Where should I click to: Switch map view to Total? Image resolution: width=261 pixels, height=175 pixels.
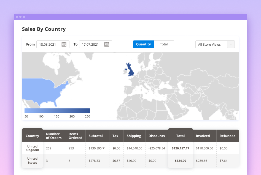click(x=164, y=44)
